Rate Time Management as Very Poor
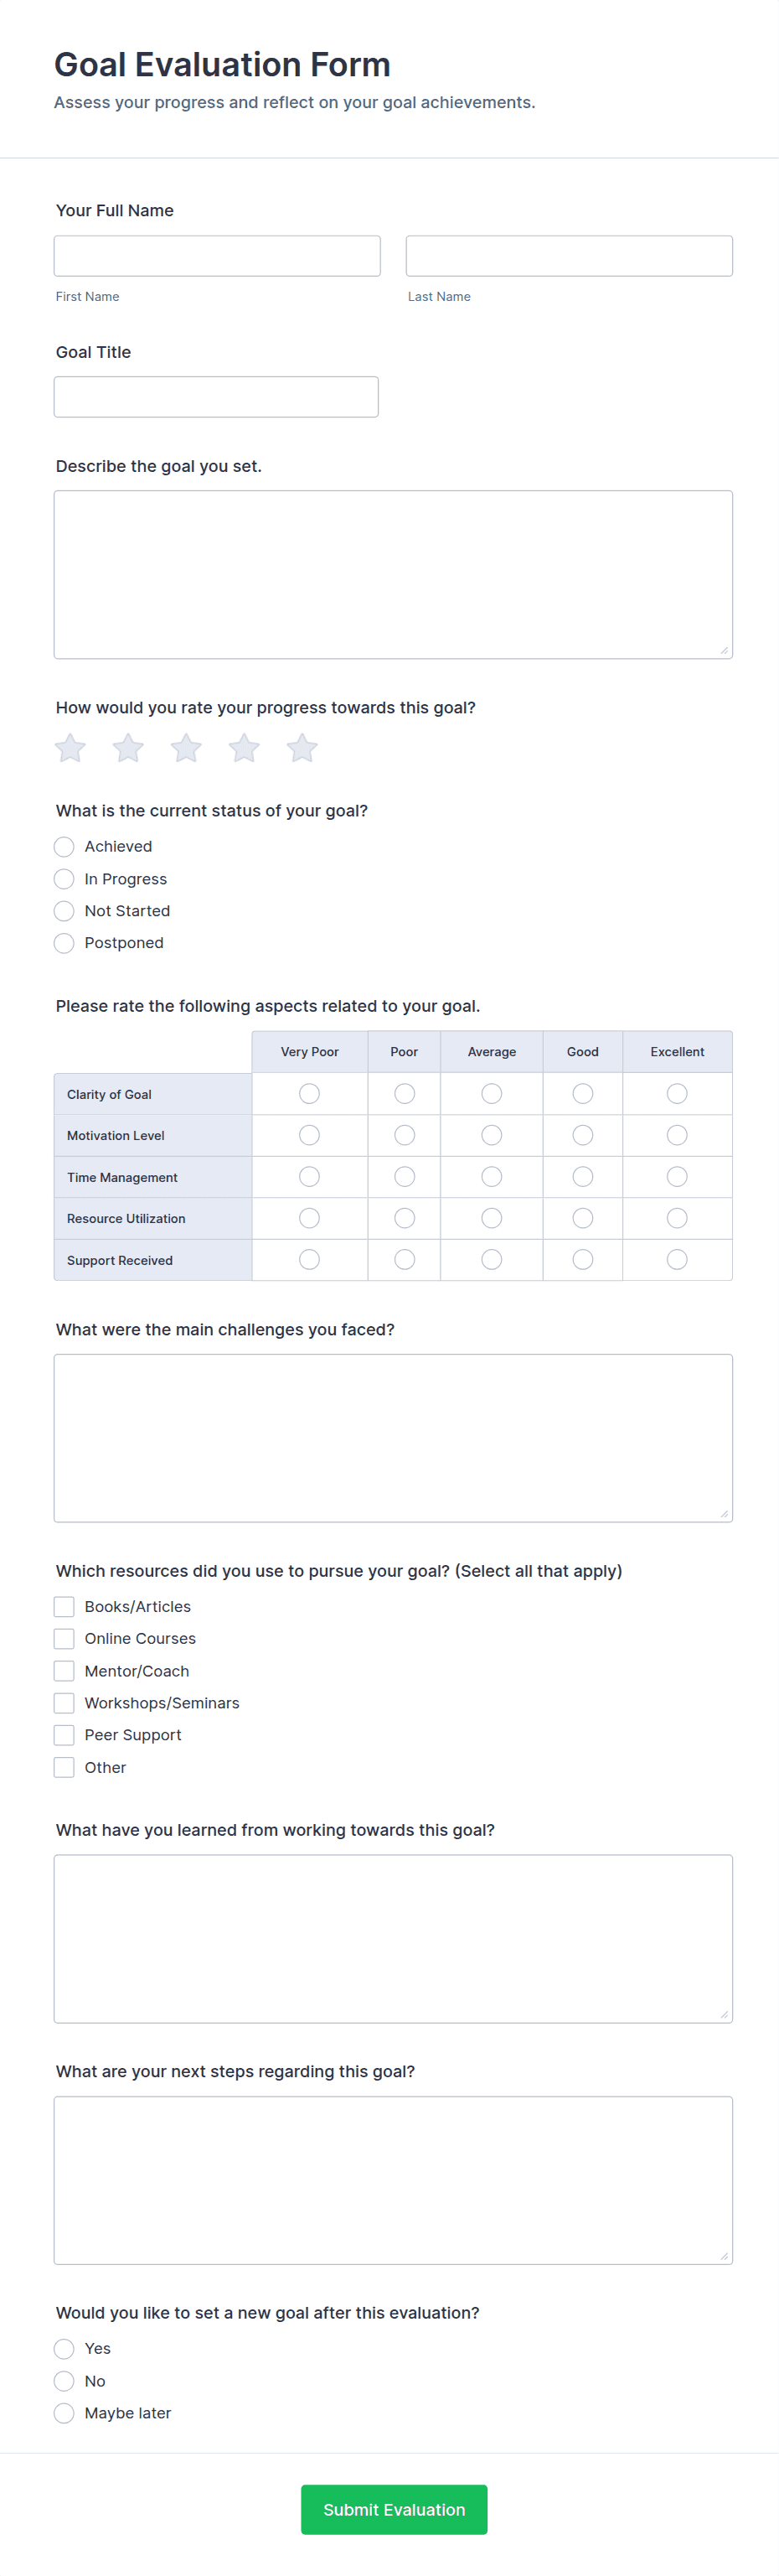The width and height of the screenshot is (779, 2576). (x=310, y=1177)
